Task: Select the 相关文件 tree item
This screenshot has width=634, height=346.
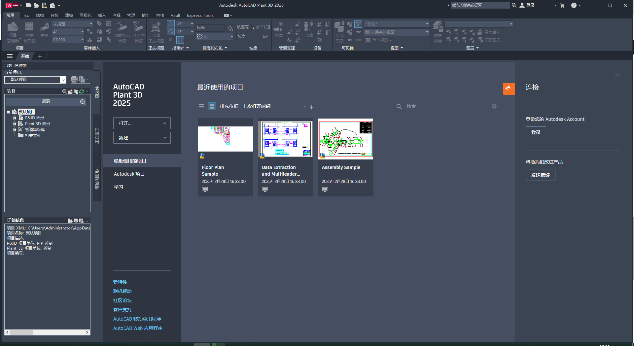Action: pos(33,136)
